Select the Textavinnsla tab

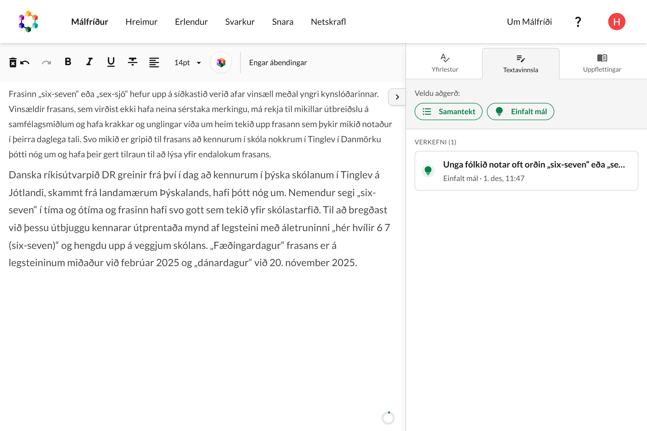(x=521, y=64)
